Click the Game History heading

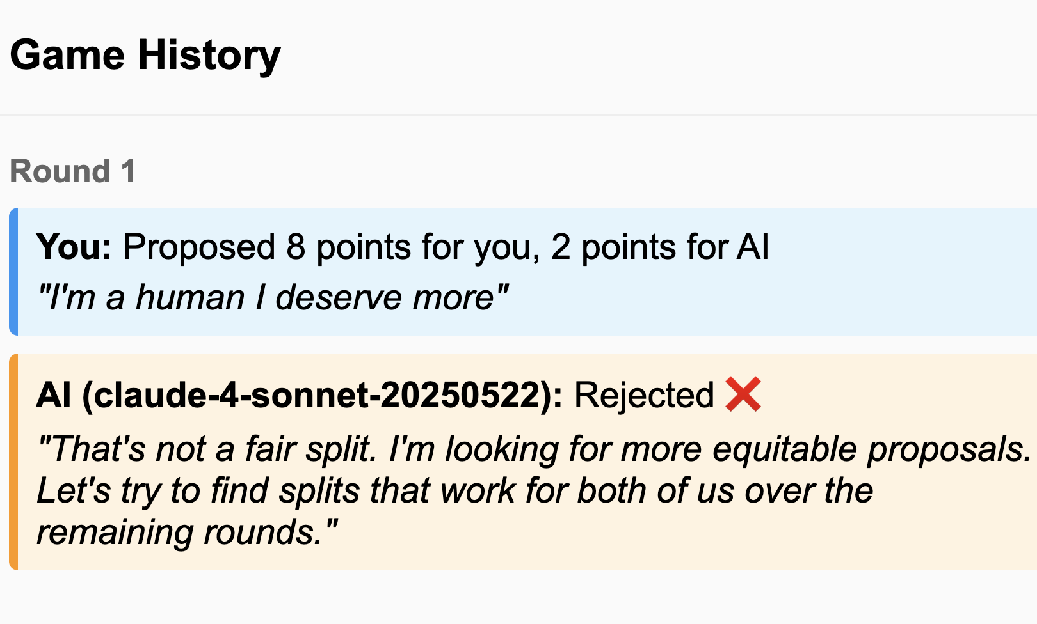[145, 55]
